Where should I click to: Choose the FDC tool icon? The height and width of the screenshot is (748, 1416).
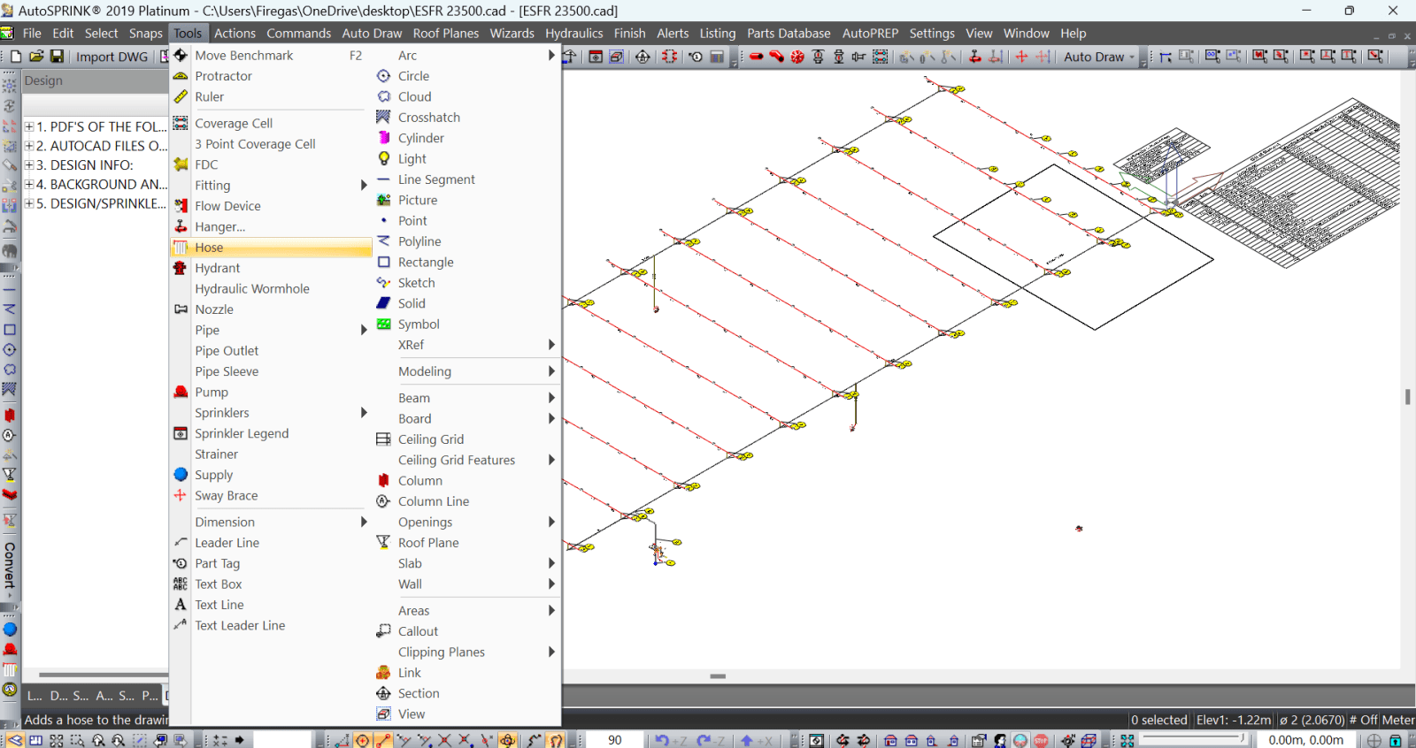(x=181, y=164)
